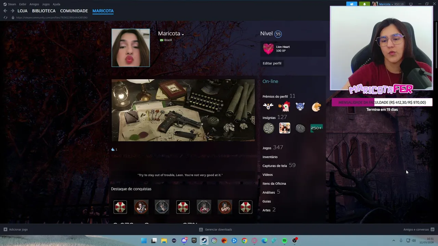
Task: Open Capturas de tela link
Action: [275, 166]
